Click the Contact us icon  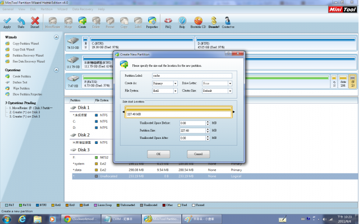(x=228, y=21)
